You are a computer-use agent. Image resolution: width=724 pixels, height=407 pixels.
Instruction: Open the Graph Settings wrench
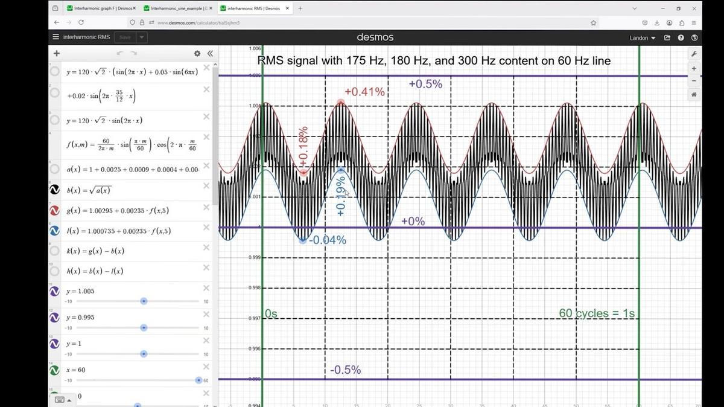[694, 54]
